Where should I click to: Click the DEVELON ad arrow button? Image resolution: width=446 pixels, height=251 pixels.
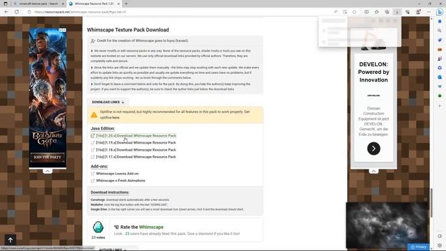pyautogui.click(x=374, y=149)
